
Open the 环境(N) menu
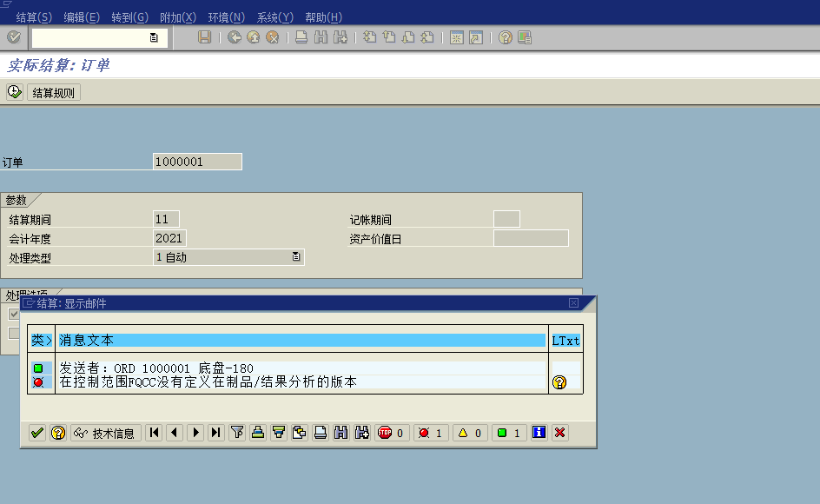(x=226, y=17)
